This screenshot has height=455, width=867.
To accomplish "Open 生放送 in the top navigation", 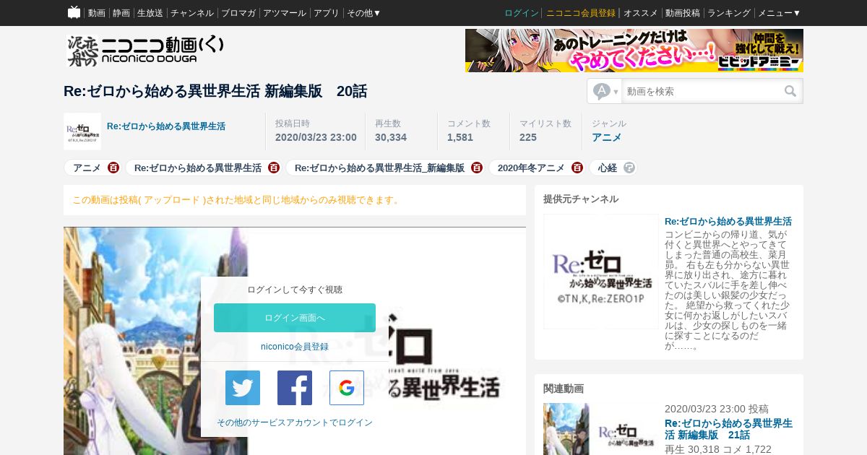I will click(x=150, y=13).
